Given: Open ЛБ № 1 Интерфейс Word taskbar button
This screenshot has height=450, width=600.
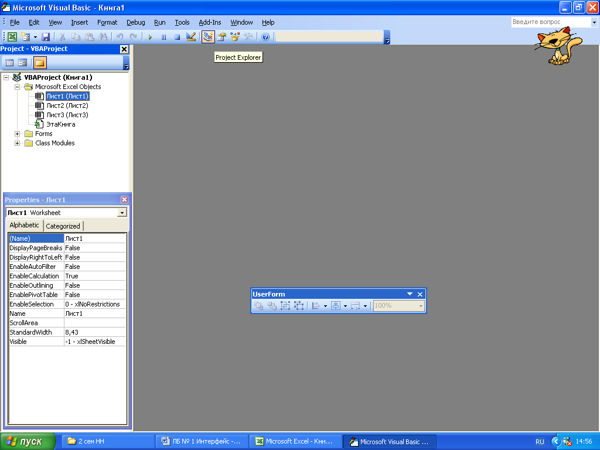Looking at the screenshot, I should point(202,442).
